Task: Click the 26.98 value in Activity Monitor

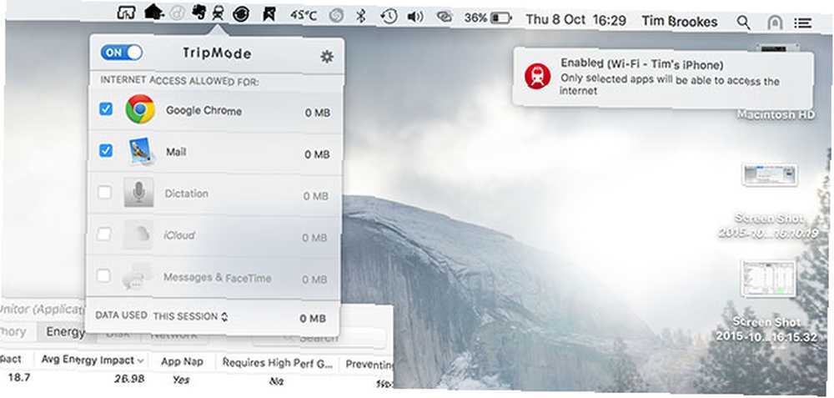Action: (130, 379)
